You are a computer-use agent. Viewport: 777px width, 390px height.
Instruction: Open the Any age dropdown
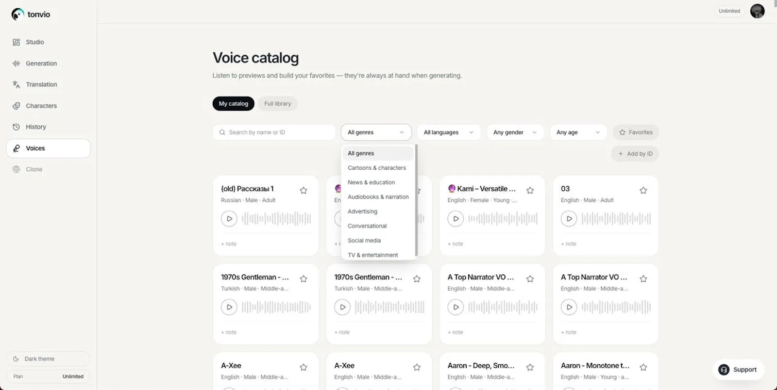[578, 132]
